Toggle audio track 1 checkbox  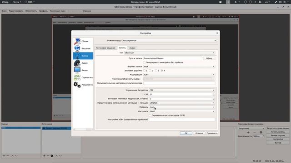pos(144,71)
